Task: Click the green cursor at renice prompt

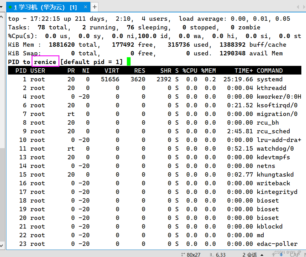Action: click(x=129, y=62)
